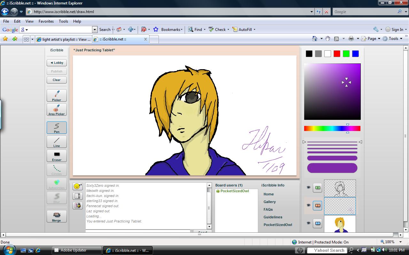This screenshot has width=409, height=255.
Task: Click the Favorites Center star icon
Action: pyautogui.click(x=5, y=39)
